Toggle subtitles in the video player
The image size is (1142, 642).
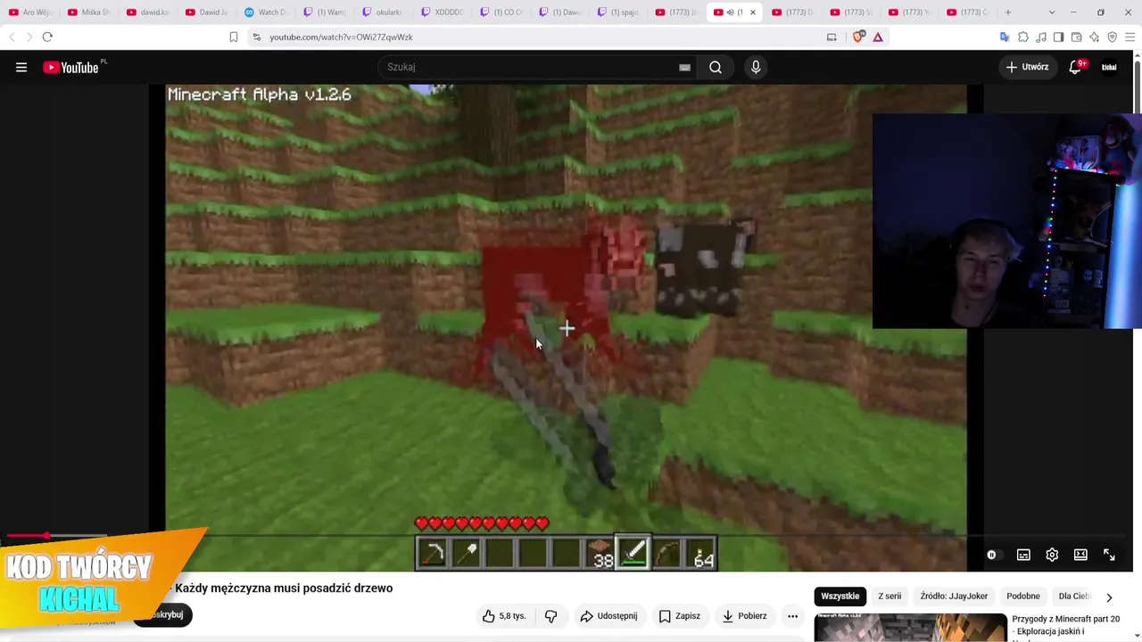click(x=1023, y=555)
